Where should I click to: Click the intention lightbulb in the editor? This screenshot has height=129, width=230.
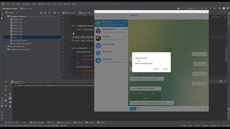click(73, 34)
